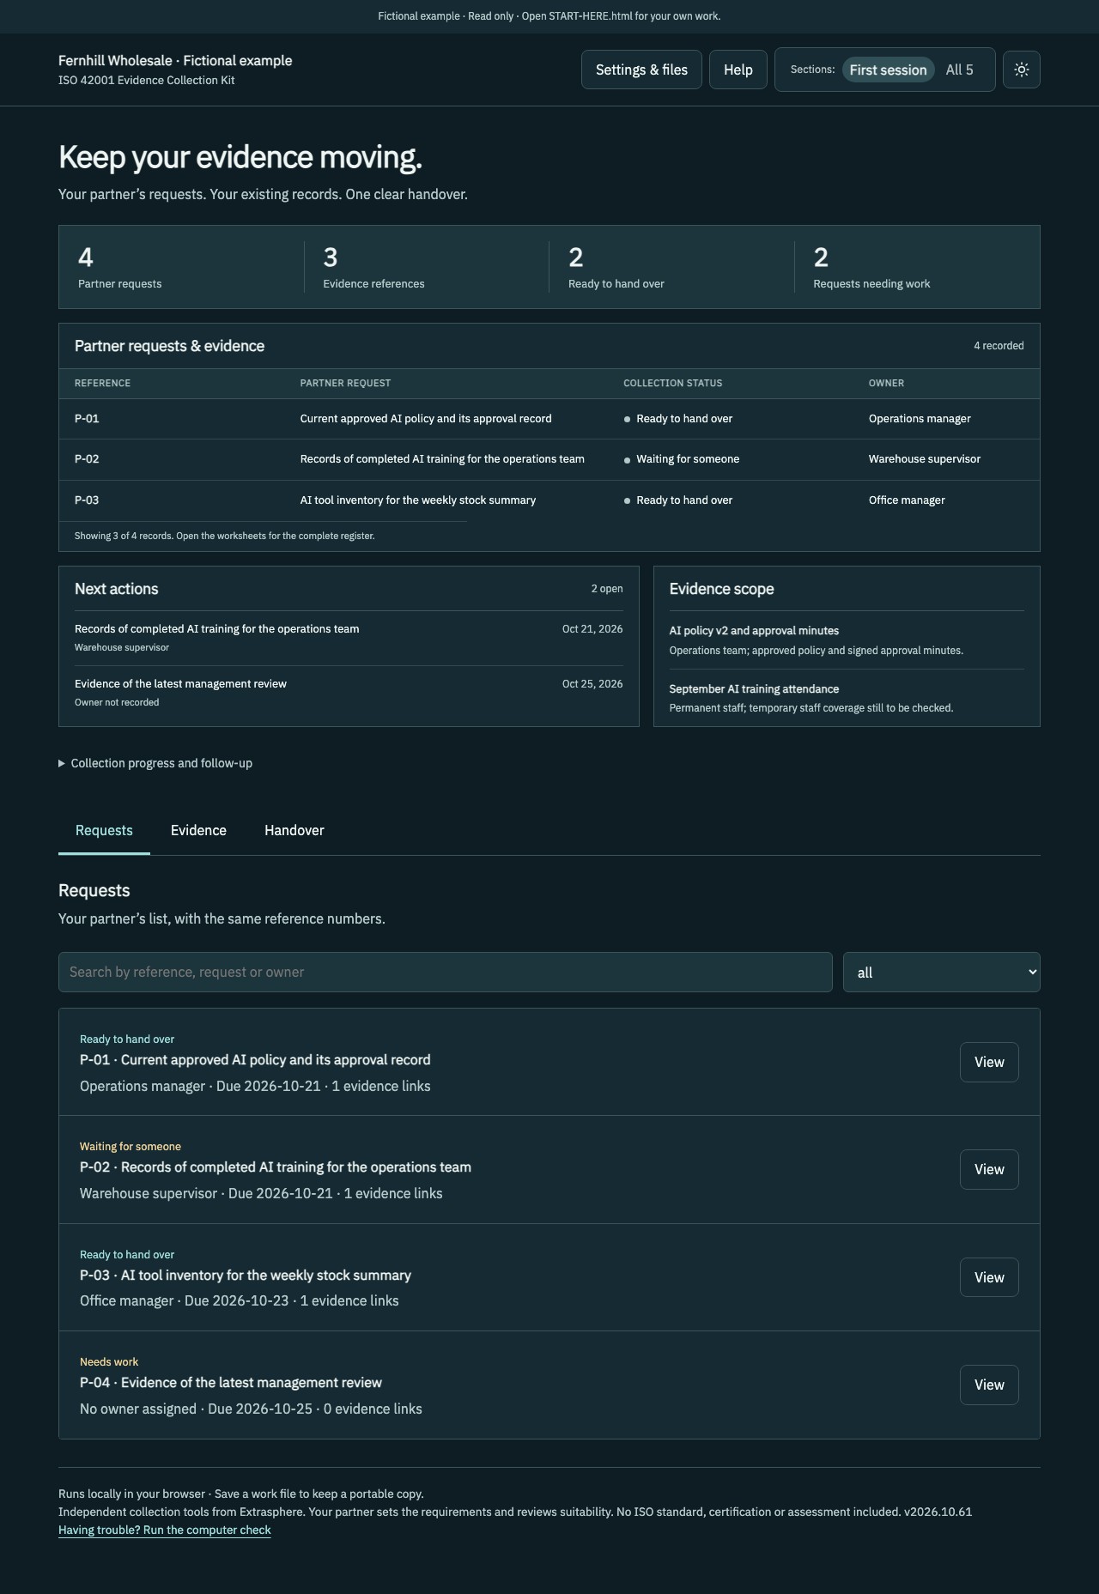Click the Partner requests count tile
Viewport: 1099px width, 1594px height.
tap(181, 267)
